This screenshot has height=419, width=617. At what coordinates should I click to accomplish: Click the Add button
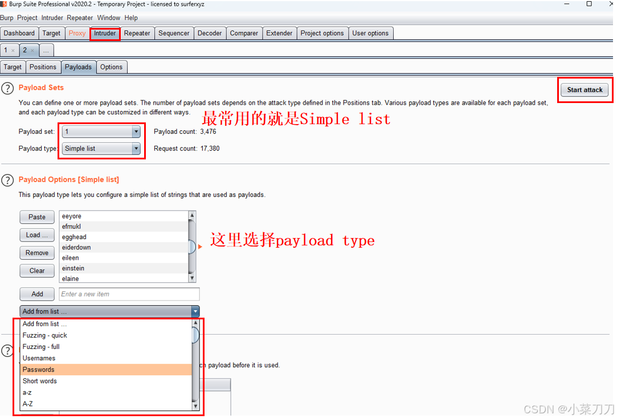click(37, 294)
